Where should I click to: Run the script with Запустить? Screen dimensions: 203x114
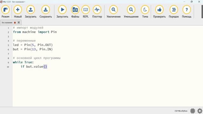[x=62, y=12]
